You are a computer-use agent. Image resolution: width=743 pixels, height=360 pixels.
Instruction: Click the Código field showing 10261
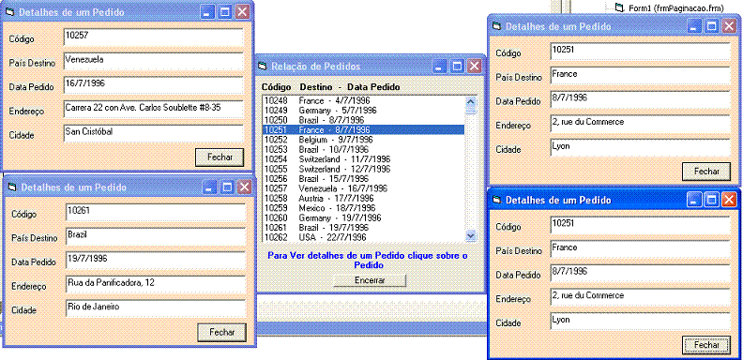tap(156, 212)
